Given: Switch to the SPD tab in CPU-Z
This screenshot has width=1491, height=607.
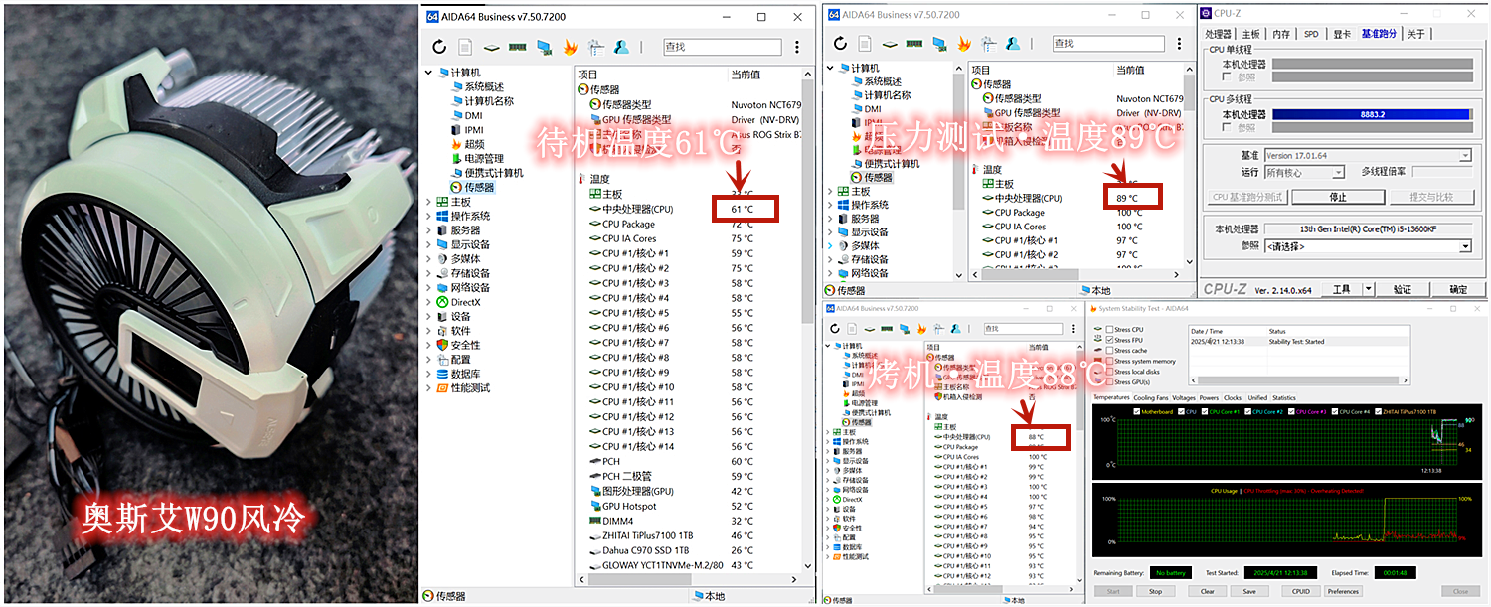Looking at the screenshot, I should (x=1311, y=34).
